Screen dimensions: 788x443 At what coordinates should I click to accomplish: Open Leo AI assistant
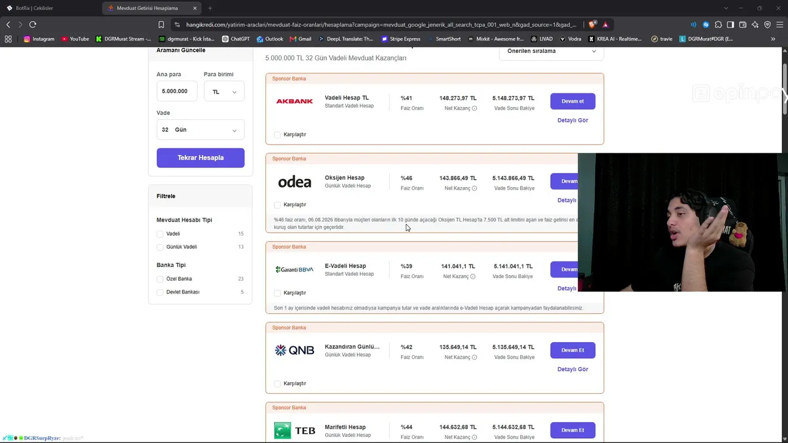pos(755,25)
